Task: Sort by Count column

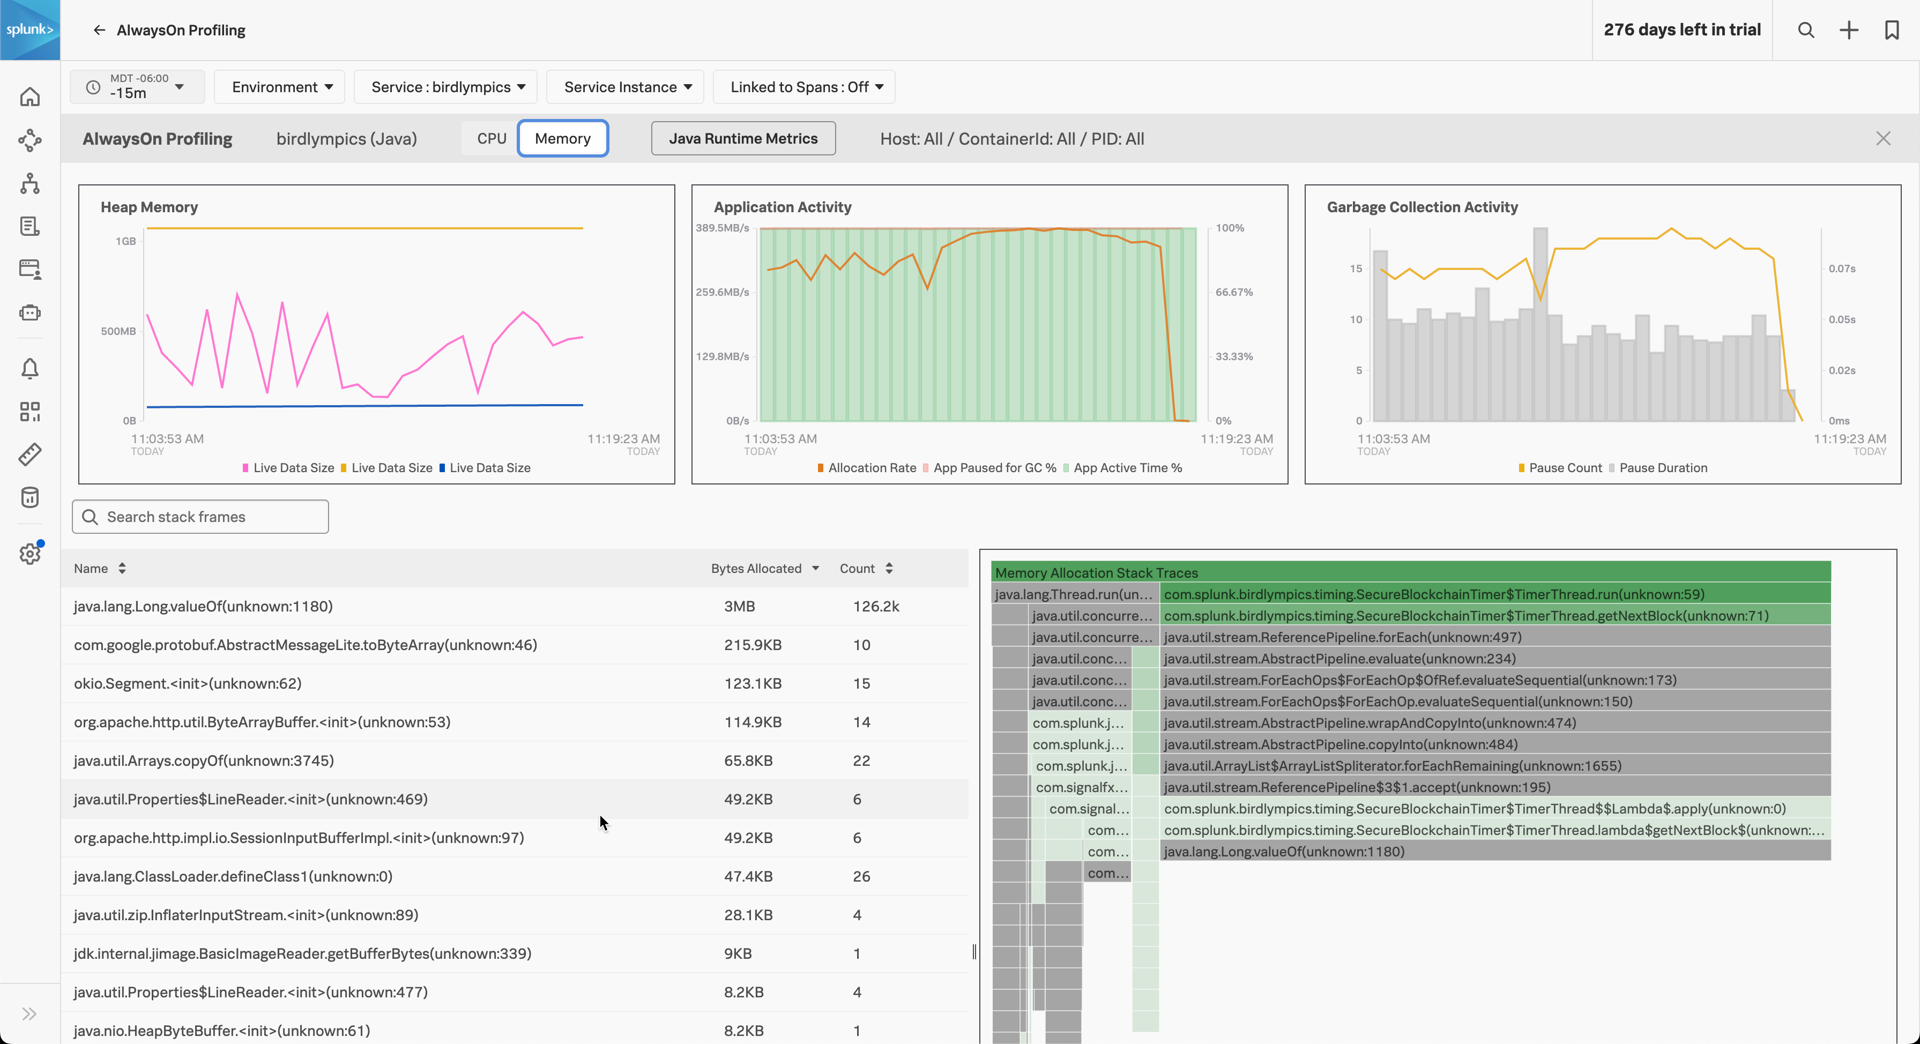Action: tap(866, 569)
